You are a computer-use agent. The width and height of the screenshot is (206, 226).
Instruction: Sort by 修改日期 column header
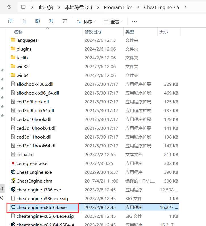pos(93,32)
